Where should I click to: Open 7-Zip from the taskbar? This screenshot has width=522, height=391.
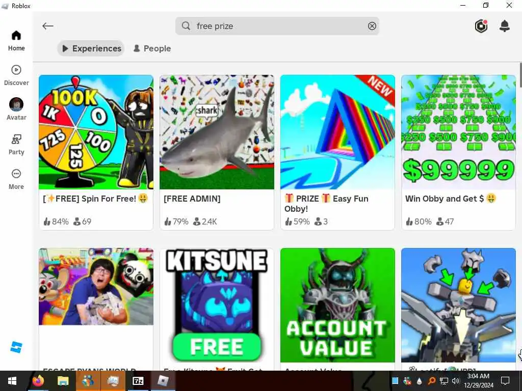(138, 381)
